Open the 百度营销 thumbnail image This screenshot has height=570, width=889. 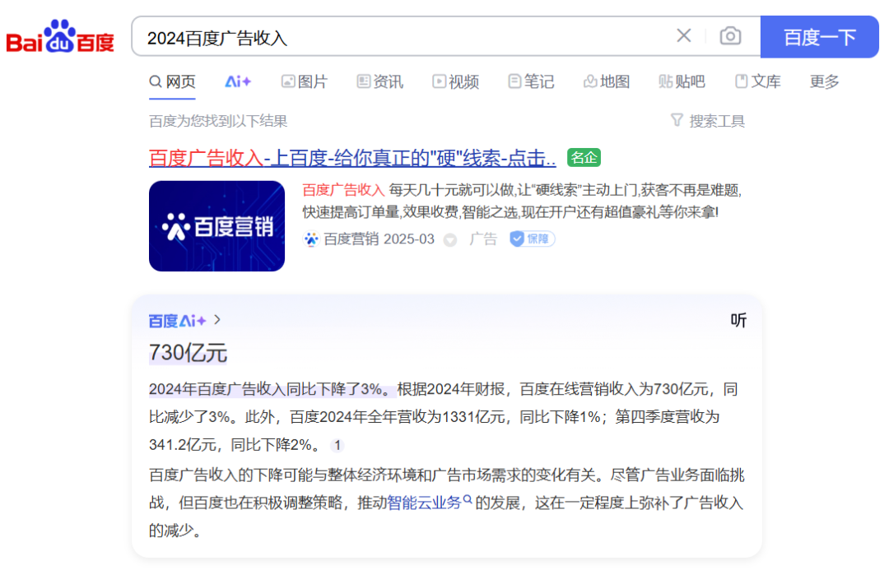[216, 226]
